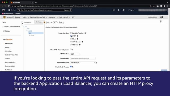Reload the browser page
This screenshot has width=170, height=96.
click(9, 6)
